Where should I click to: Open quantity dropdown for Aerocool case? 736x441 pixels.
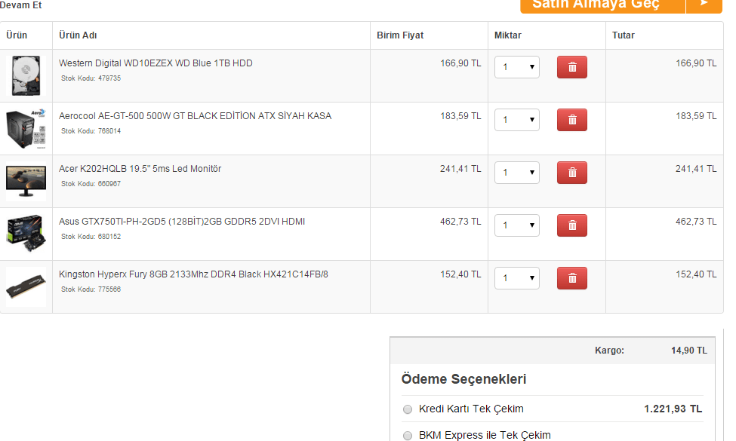click(517, 120)
